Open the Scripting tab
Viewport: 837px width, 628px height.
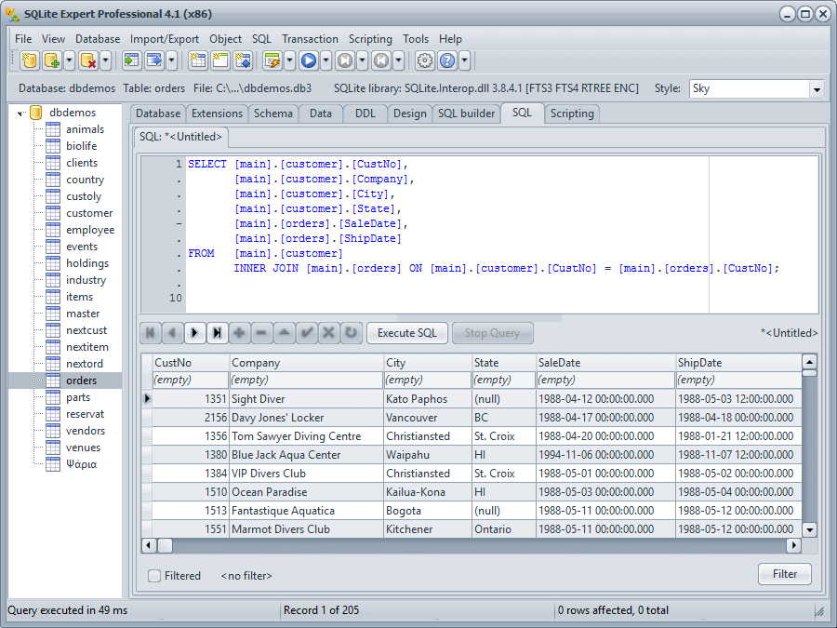coord(572,114)
